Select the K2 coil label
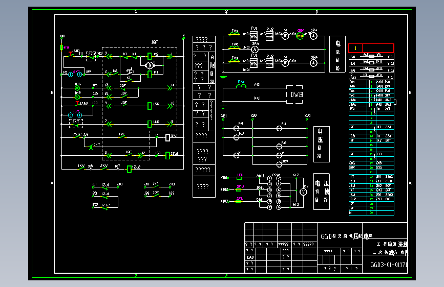Image resolution: width=444 pixels, height=287 pixels. click(x=156, y=54)
